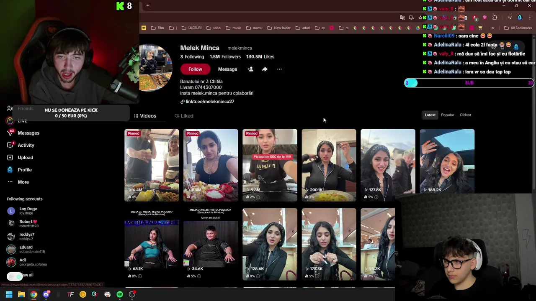Open pinned video with 8.4M views
The width and height of the screenshot is (536, 301).
[211, 165]
